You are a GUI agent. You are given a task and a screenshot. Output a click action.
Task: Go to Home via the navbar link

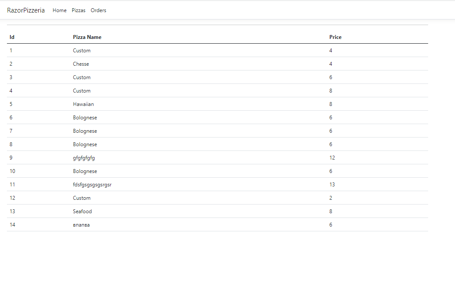[x=59, y=10]
